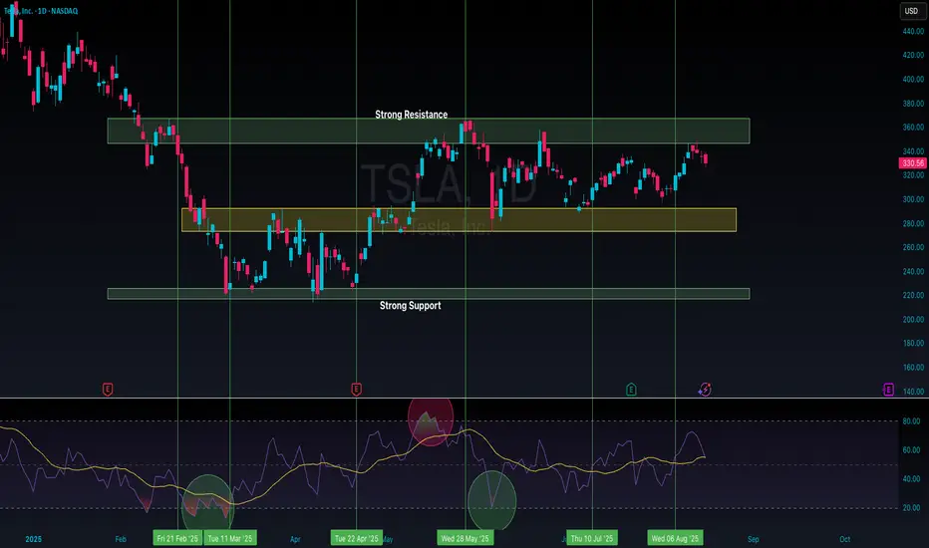Click the 20.00 level on the RSI scale
The image size is (929, 548).
click(x=911, y=508)
